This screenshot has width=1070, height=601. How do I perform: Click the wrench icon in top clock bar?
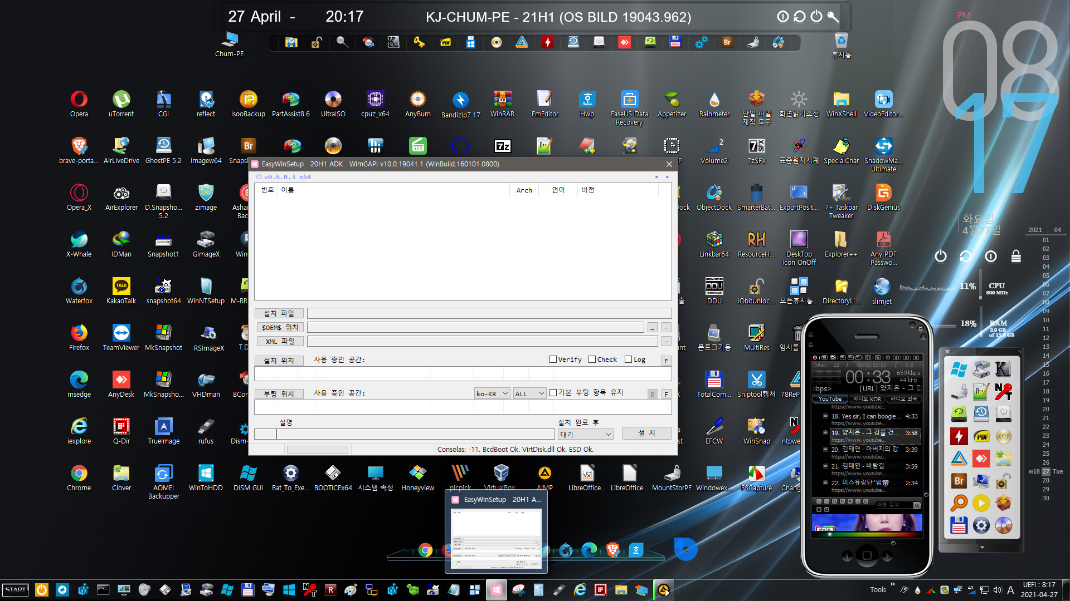click(833, 17)
